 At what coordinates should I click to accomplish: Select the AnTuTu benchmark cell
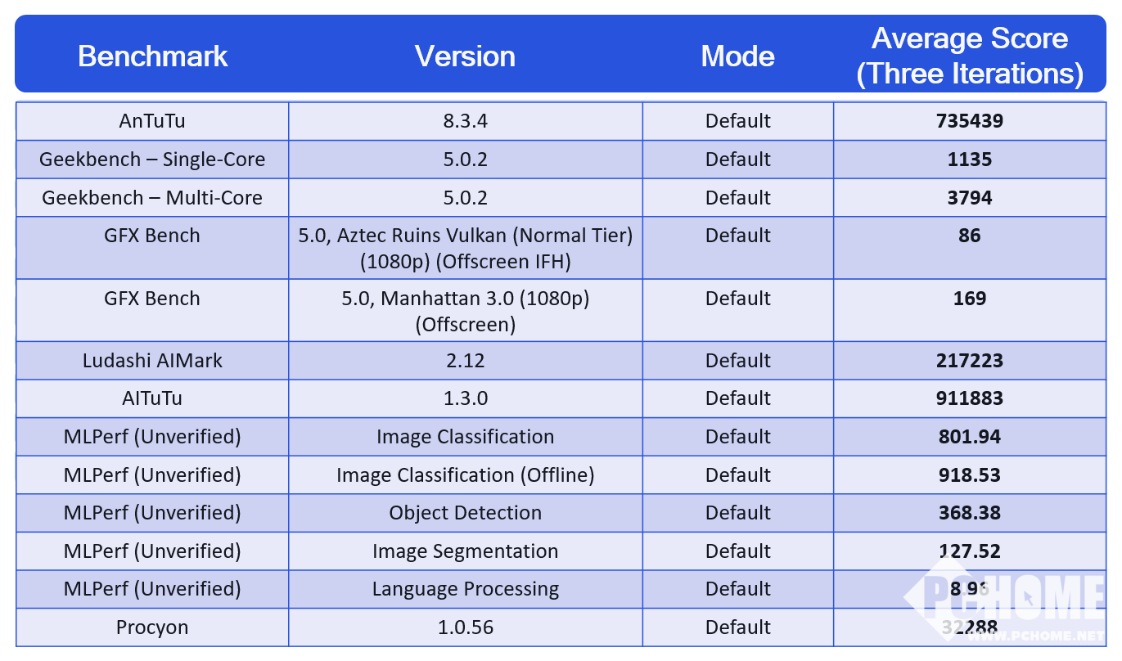coord(152,121)
